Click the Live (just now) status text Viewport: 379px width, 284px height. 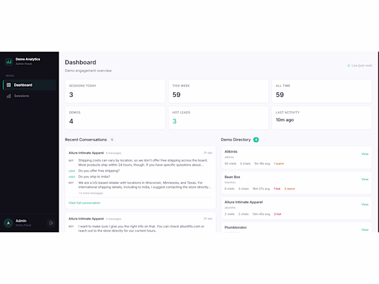pos(362,65)
